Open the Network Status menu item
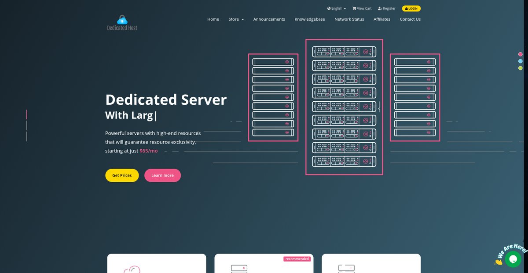This screenshot has width=528, height=273. [x=349, y=19]
